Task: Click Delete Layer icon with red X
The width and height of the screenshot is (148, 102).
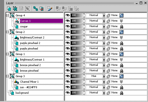Action: point(42,9)
